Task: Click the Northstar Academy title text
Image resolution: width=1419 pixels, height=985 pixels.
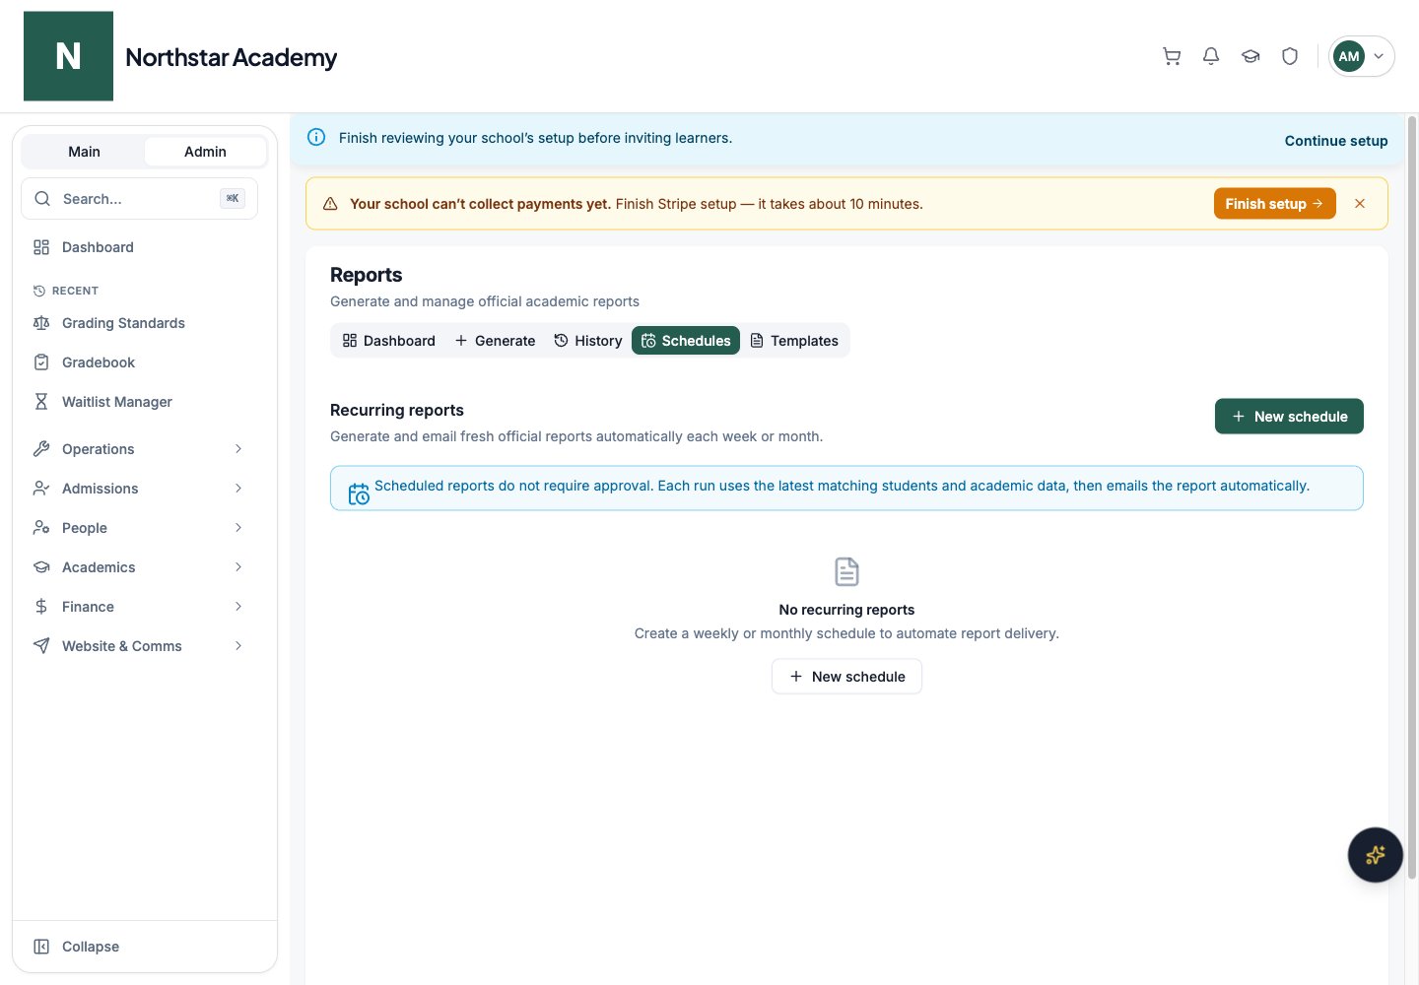Action: [x=232, y=57]
